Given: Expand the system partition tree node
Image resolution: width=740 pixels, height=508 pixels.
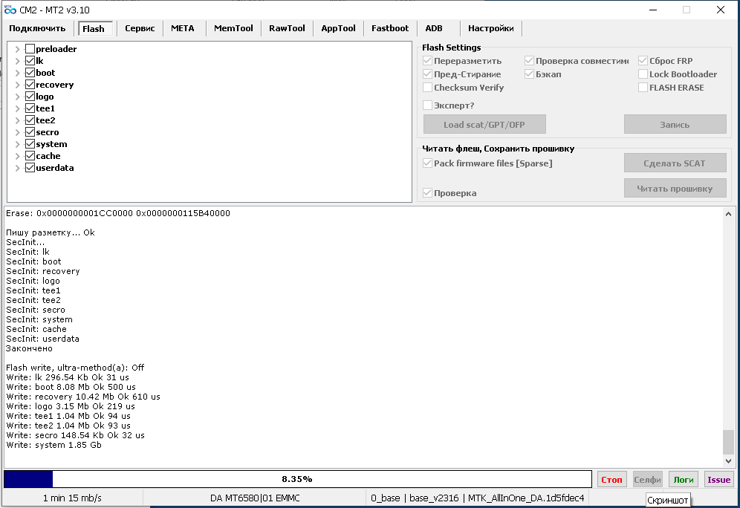Looking at the screenshot, I should [x=18, y=144].
